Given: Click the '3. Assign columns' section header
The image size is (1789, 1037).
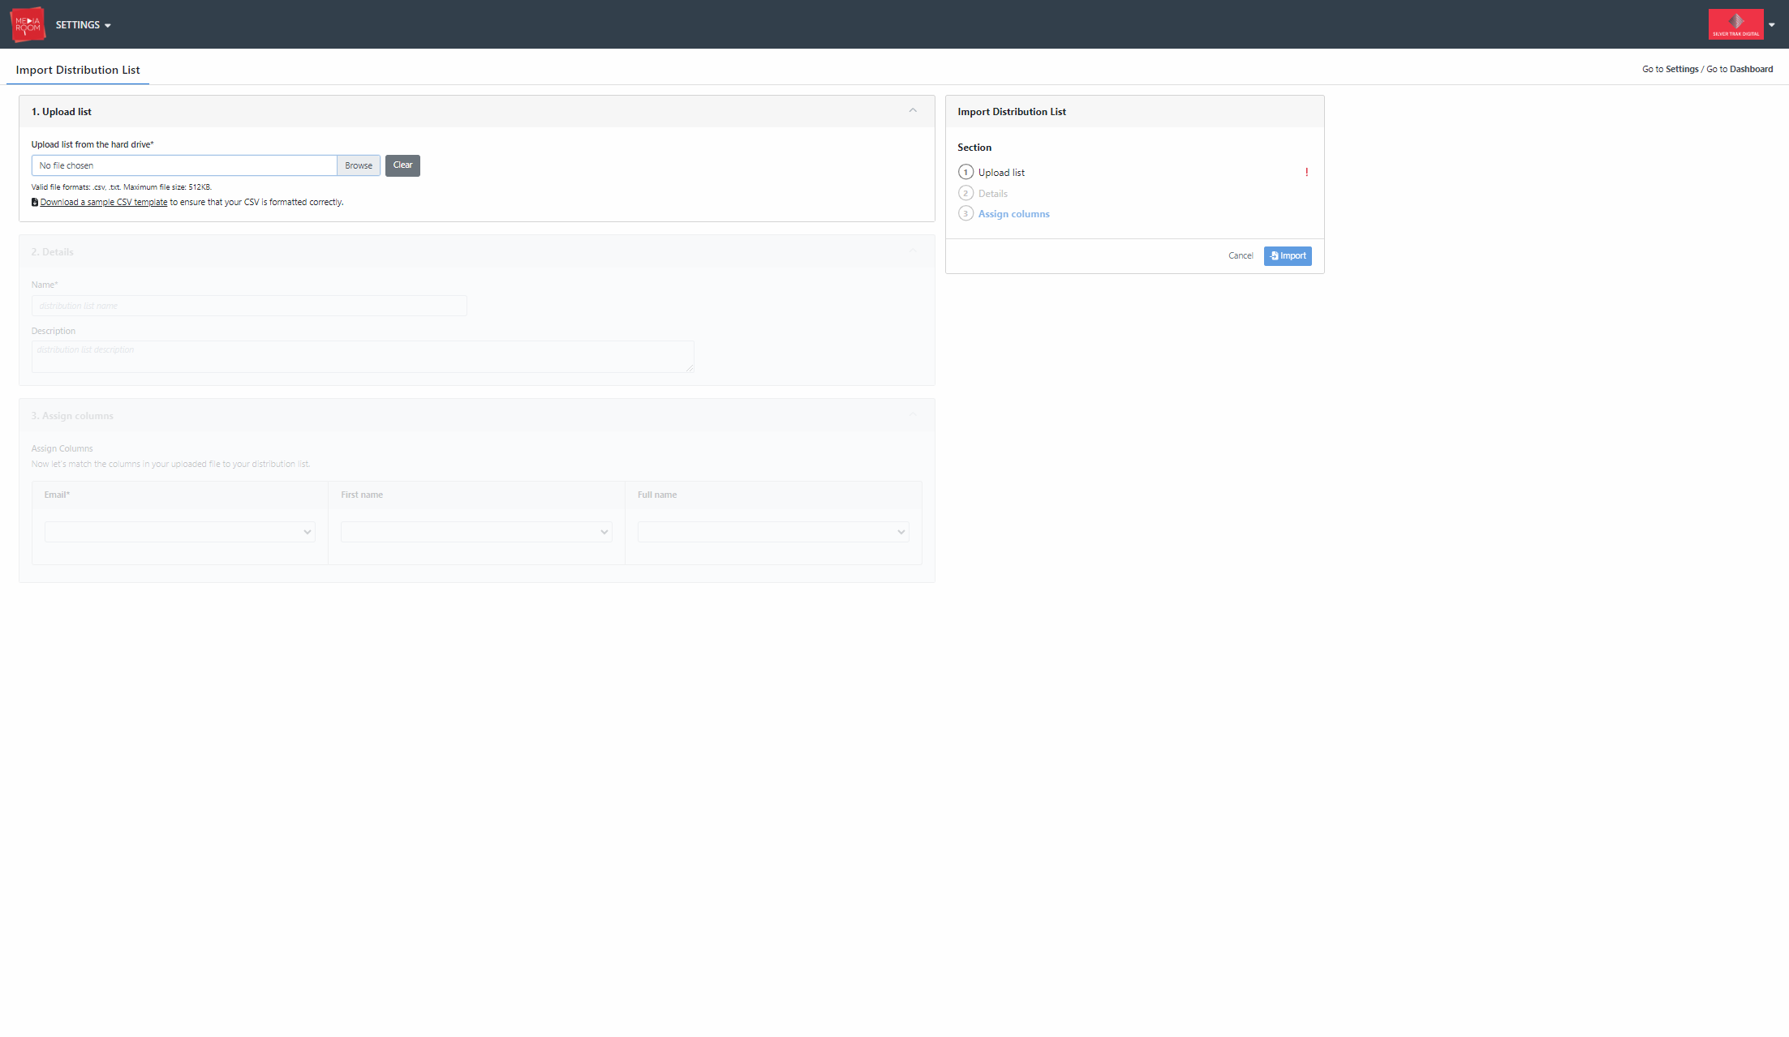Looking at the screenshot, I should click(477, 415).
